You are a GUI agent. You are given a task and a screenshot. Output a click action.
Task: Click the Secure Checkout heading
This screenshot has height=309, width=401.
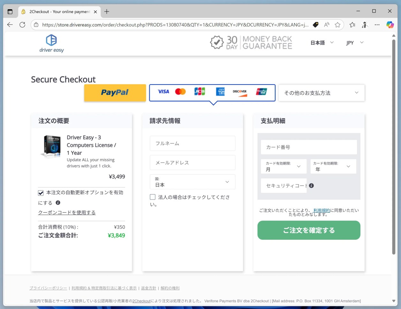tap(63, 79)
